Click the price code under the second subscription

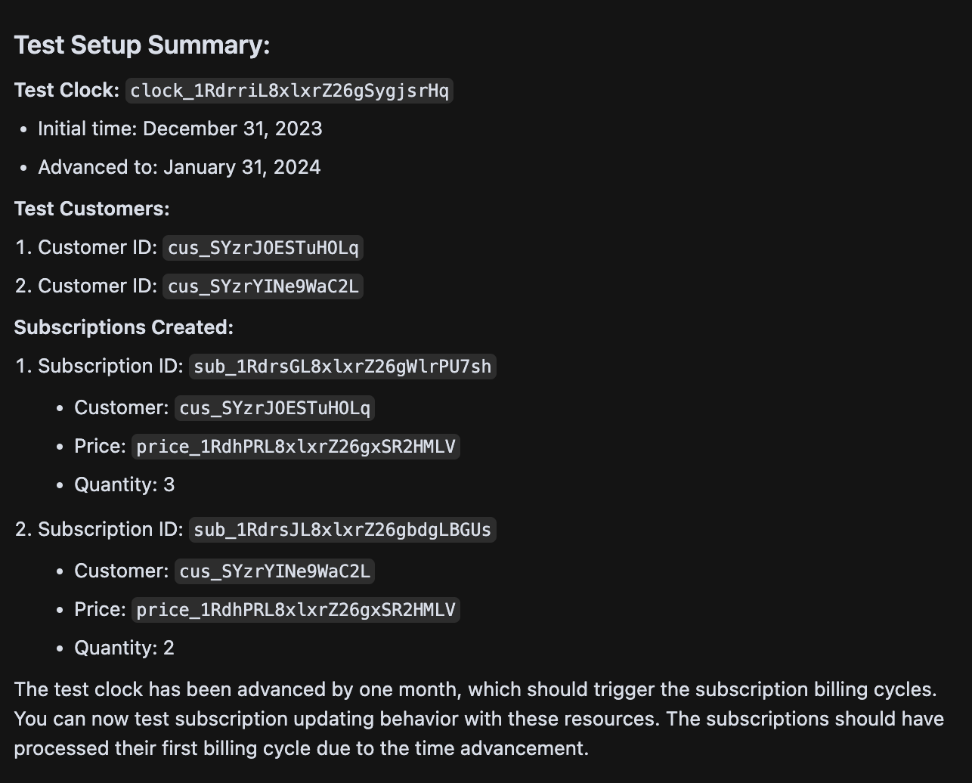[x=296, y=610]
